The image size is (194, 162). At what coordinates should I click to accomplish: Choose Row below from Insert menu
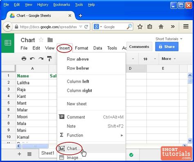point(91,68)
